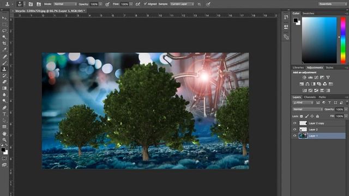Open the layer filter Kind dropdown
This screenshot has width=349, height=196.
point(303,103)
